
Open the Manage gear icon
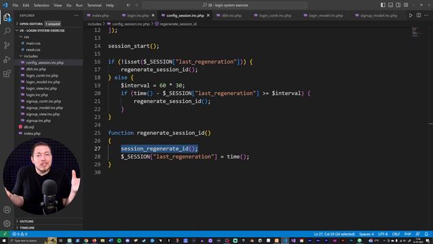click(7, 223)
